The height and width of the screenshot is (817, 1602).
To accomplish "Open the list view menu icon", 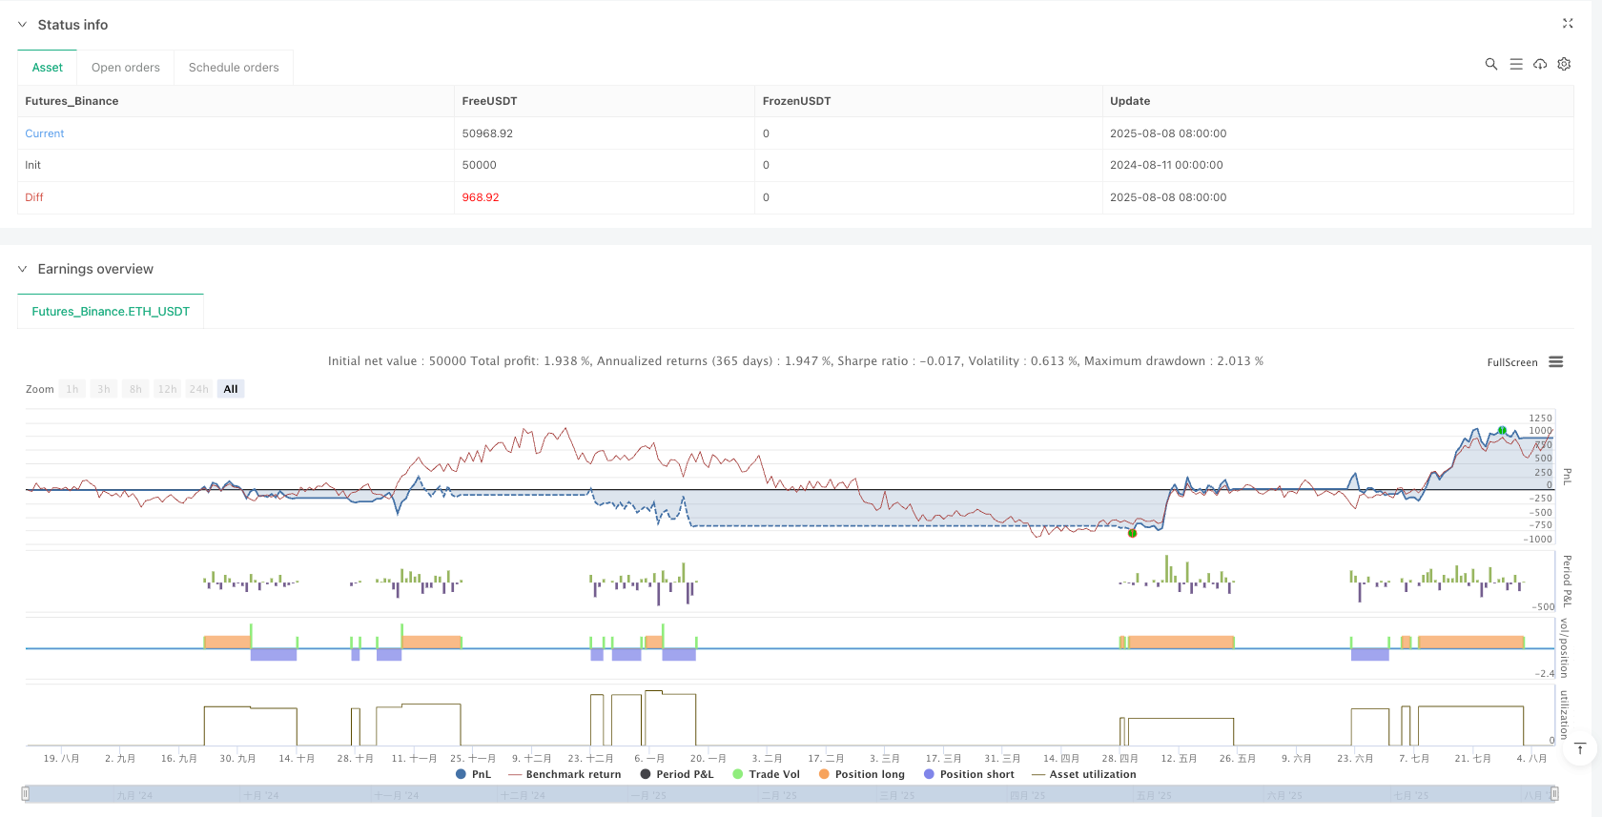I will click(1516, 65).
